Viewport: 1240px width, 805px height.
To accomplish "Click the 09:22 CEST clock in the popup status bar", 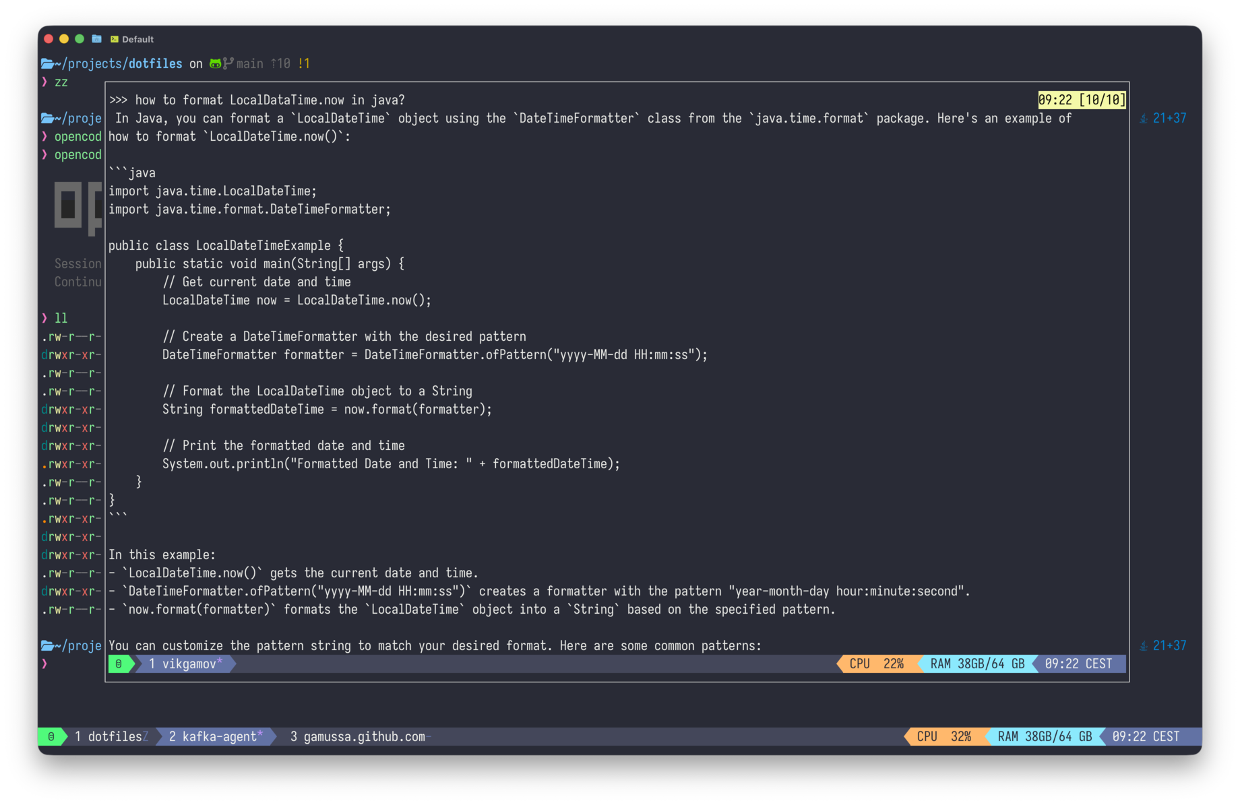I will point(1078,664).
